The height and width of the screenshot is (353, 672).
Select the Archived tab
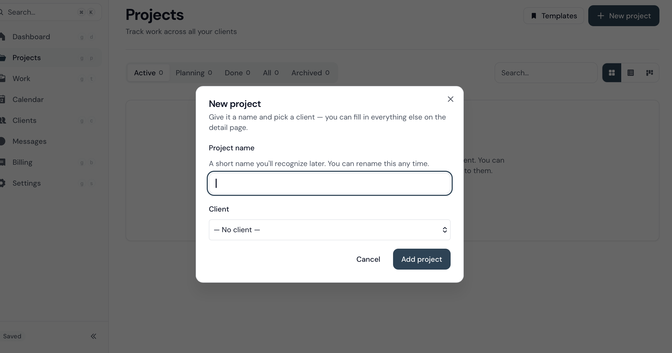pyautogui.click(x=310, y=73)
